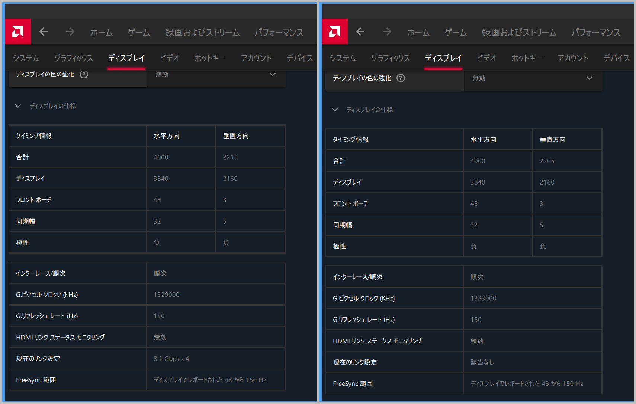
Task: Click the 合計 row label in the left window
Action: [x=22, y=157]
